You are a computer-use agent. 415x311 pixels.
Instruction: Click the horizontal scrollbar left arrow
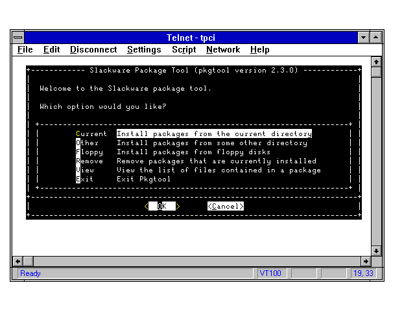point(18,261)
